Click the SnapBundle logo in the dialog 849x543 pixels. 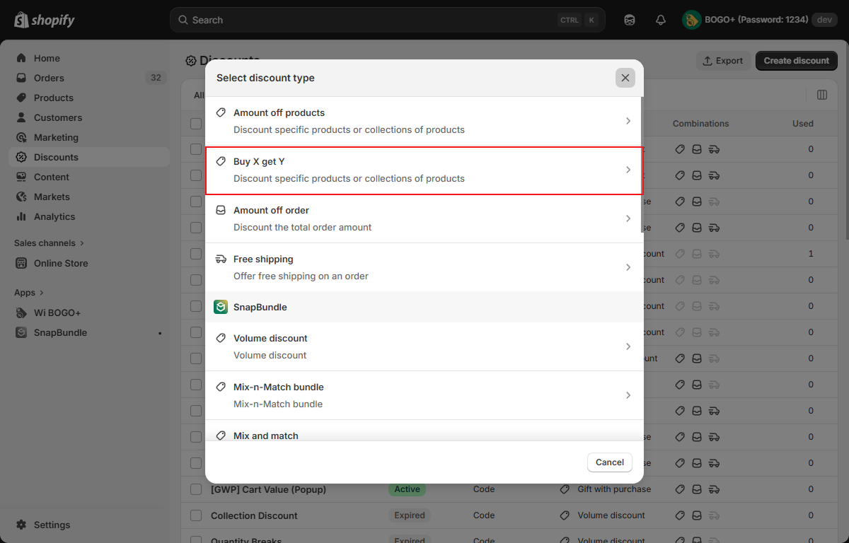tap(221, 307)
